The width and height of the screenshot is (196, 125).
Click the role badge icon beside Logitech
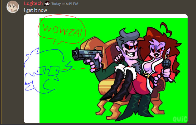click(x=47, y=4)
